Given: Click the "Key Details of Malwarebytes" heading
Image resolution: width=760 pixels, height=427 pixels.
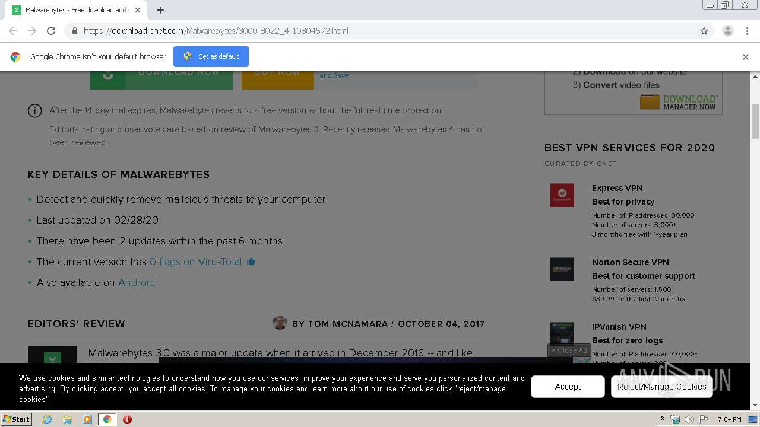Looking at the screenshot, I should click(x=119, y=174).
